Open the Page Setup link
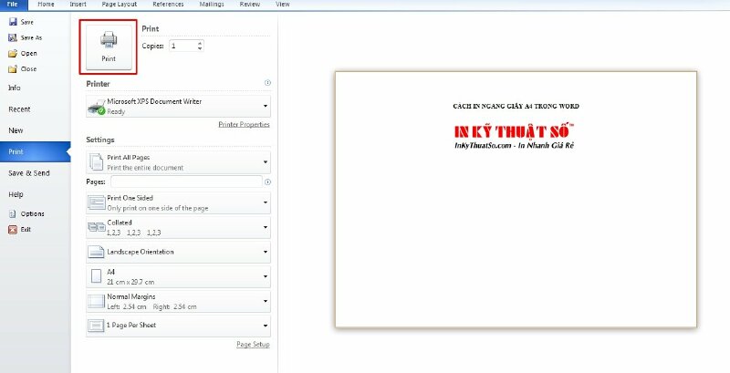730x373 pixels. (x=253, y=345)
